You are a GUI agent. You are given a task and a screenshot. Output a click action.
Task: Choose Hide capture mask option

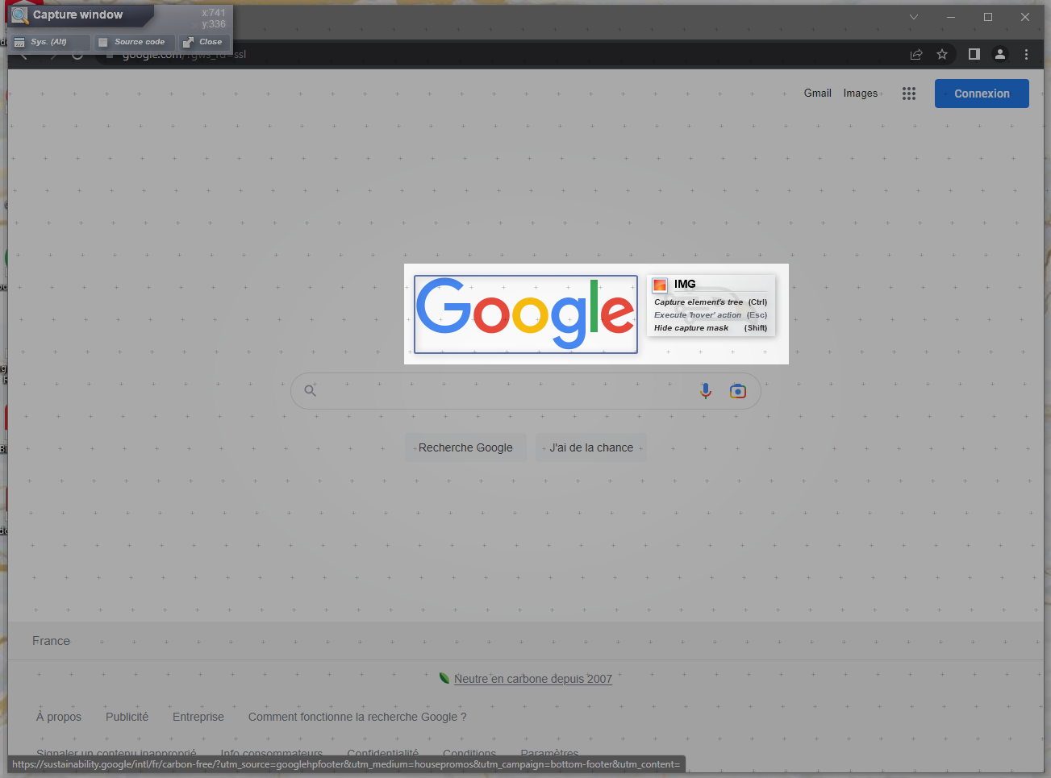pos(711,328)
